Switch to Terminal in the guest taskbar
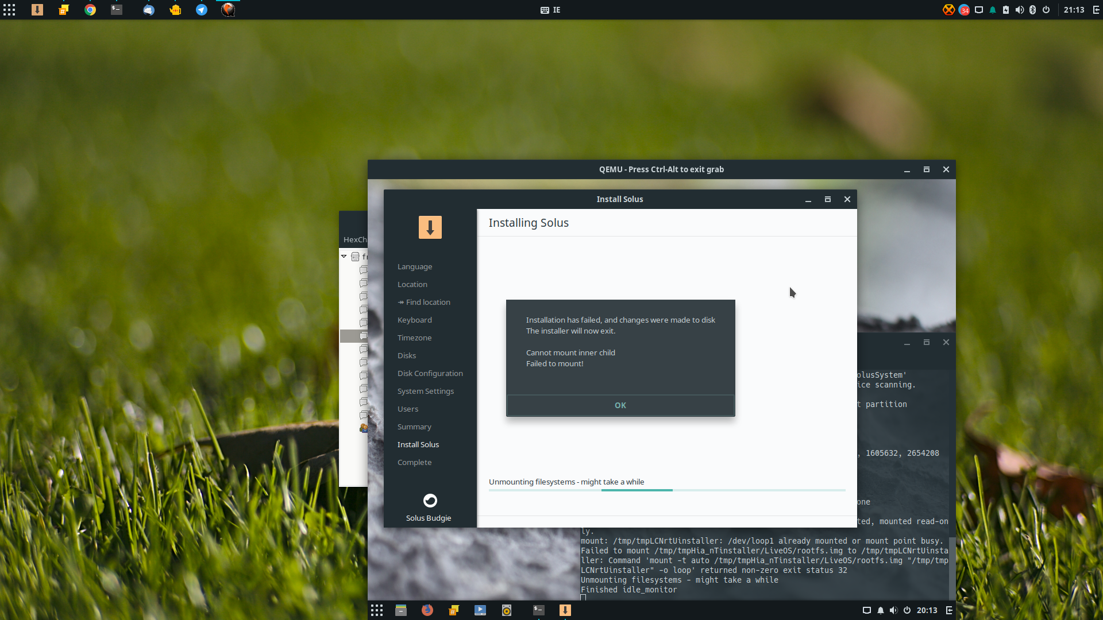Viewport: 1103px width, 620px height. click(539, 610)
